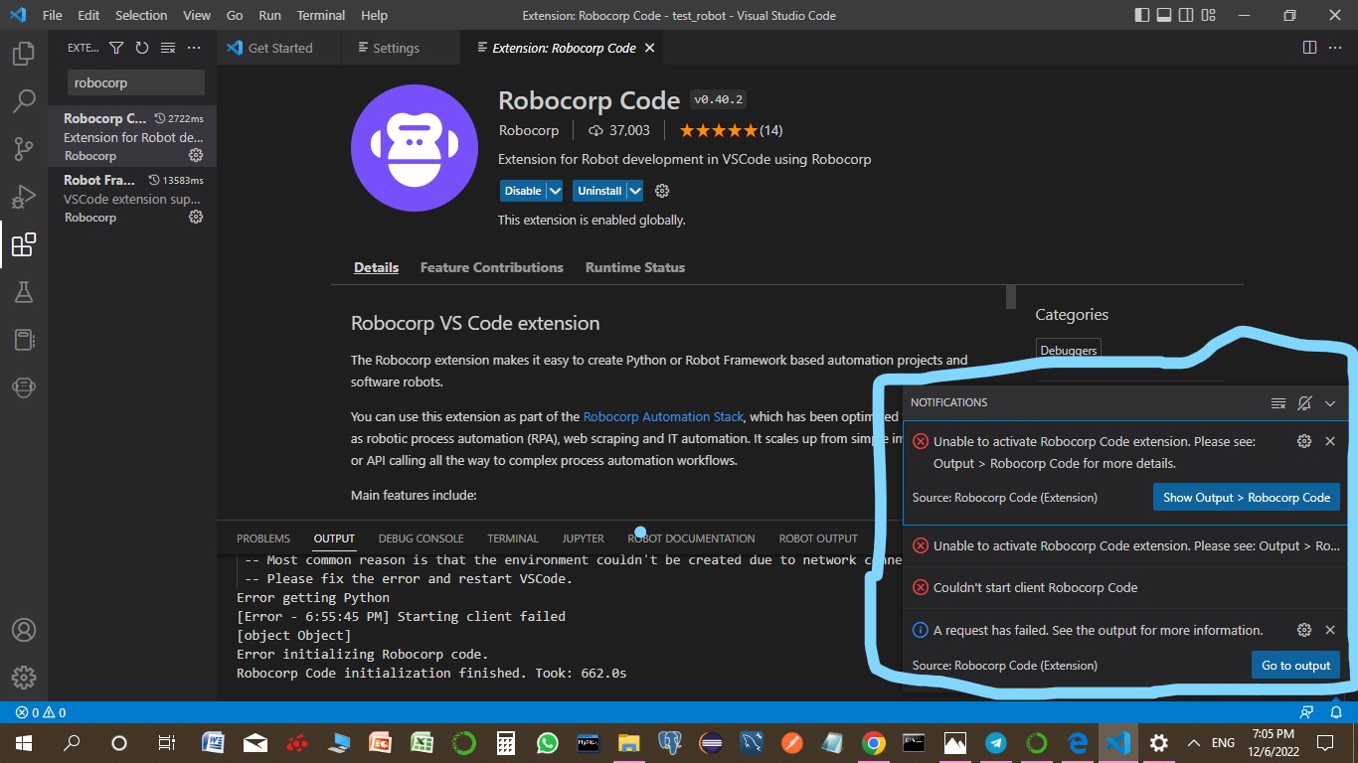Split the editor right

point(1309,48)
